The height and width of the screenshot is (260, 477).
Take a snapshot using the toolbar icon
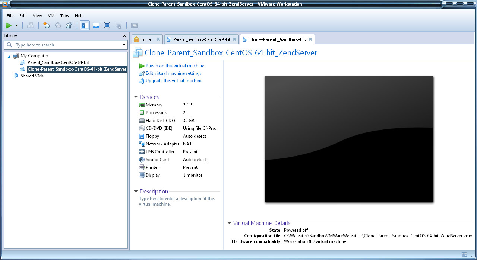click(x=47, y=25)
